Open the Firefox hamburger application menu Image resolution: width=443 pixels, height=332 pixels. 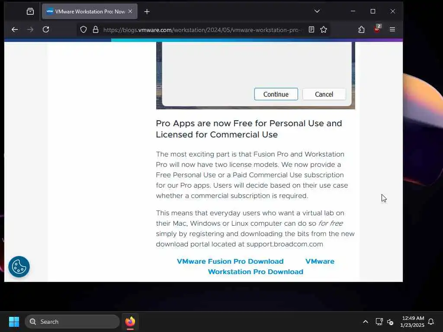pos(392,29)
